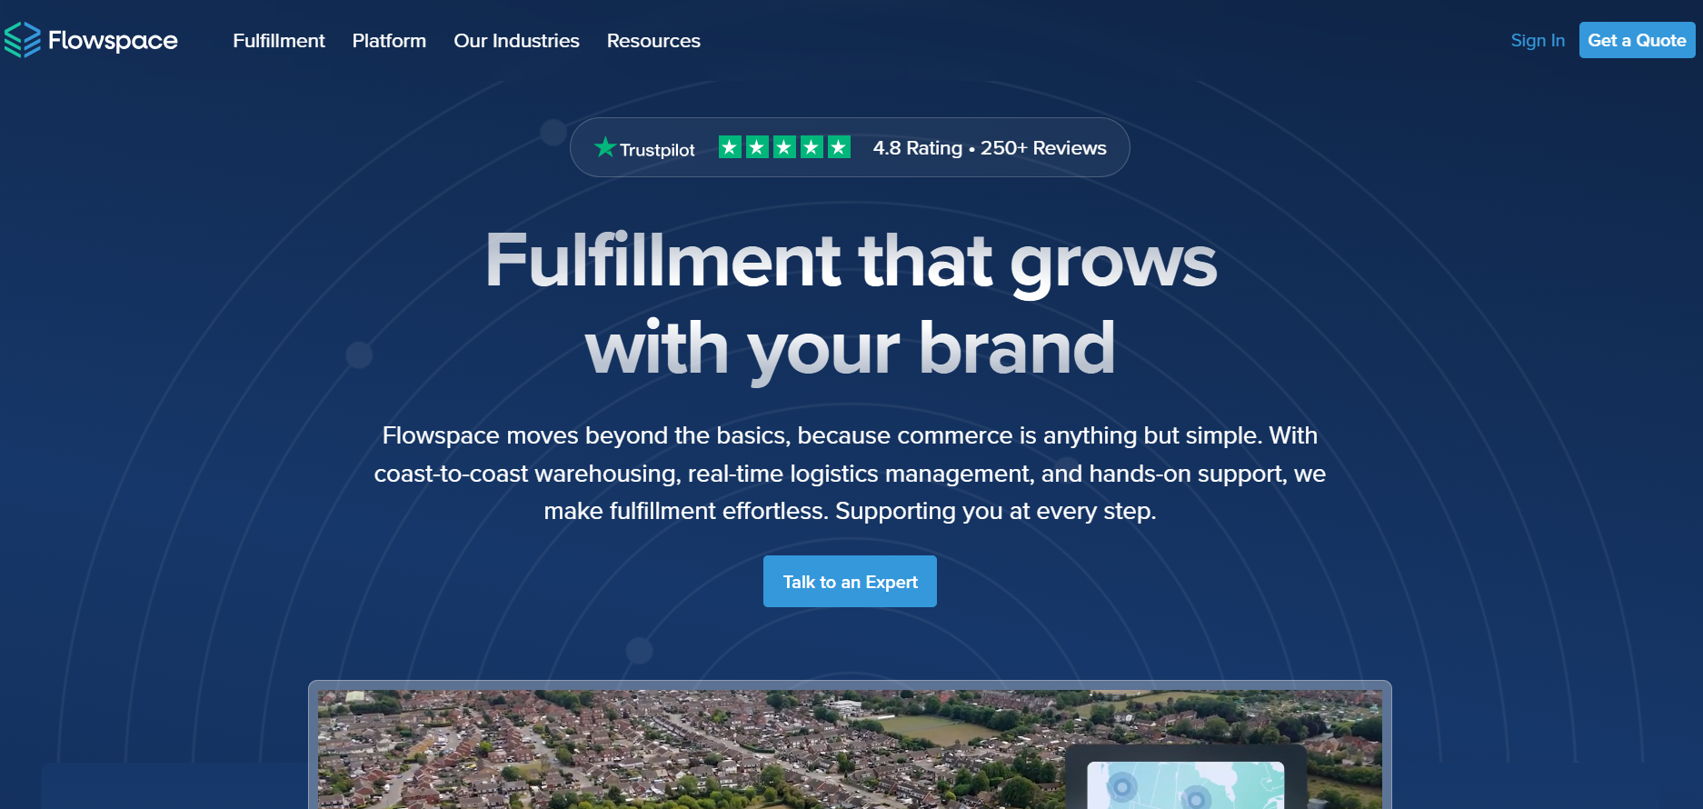Viewport: 1703px width, 809px height.
Task: Click the Trustpilot wordmark text
Action: (657, 150)
